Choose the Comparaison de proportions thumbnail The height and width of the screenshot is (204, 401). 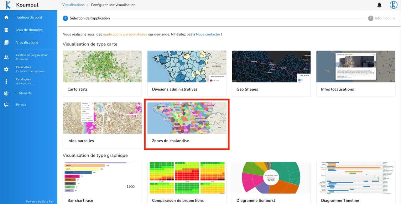187,178
